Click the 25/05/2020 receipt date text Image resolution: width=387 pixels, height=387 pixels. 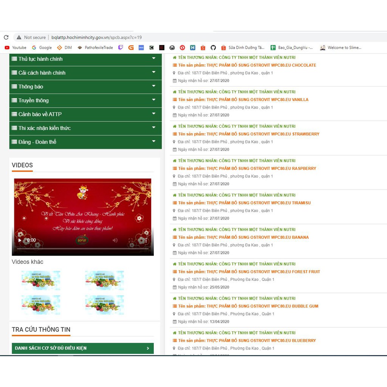(220, 287)
